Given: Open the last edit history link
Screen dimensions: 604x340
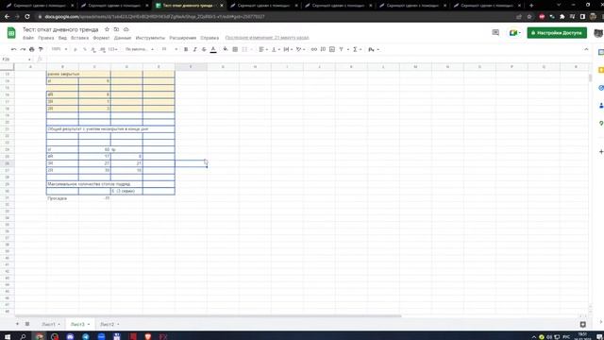Looking at the screenshot, I should tap(267, 38).
